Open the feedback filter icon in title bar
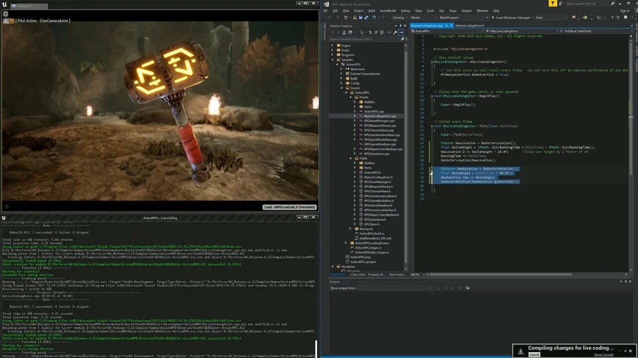 pos(553,3)
